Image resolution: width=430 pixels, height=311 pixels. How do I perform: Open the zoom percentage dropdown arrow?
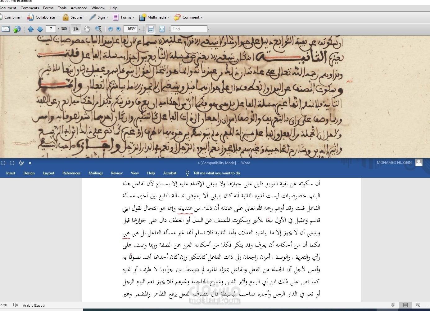click(x=139, y=29)
